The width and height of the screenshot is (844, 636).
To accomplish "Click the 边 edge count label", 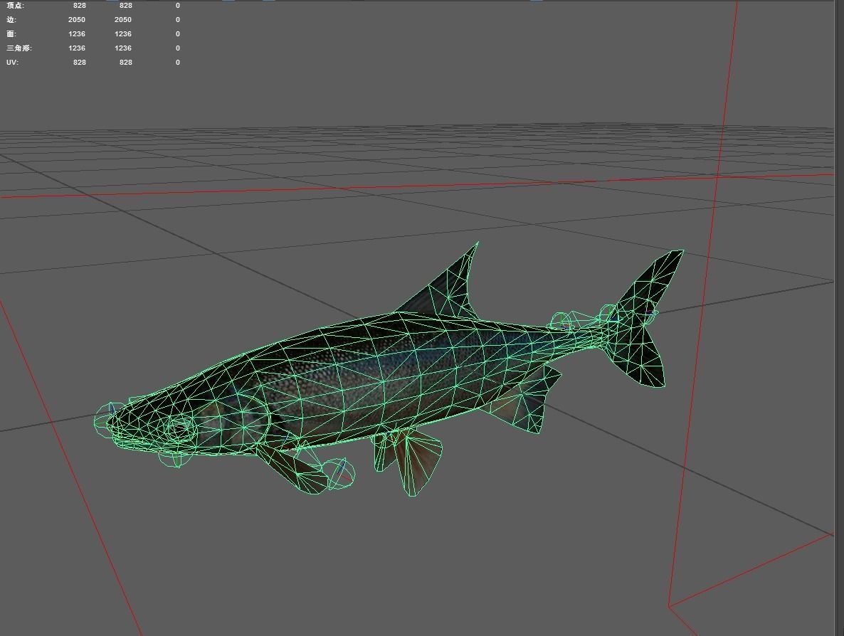I will [x=11, y=19].
